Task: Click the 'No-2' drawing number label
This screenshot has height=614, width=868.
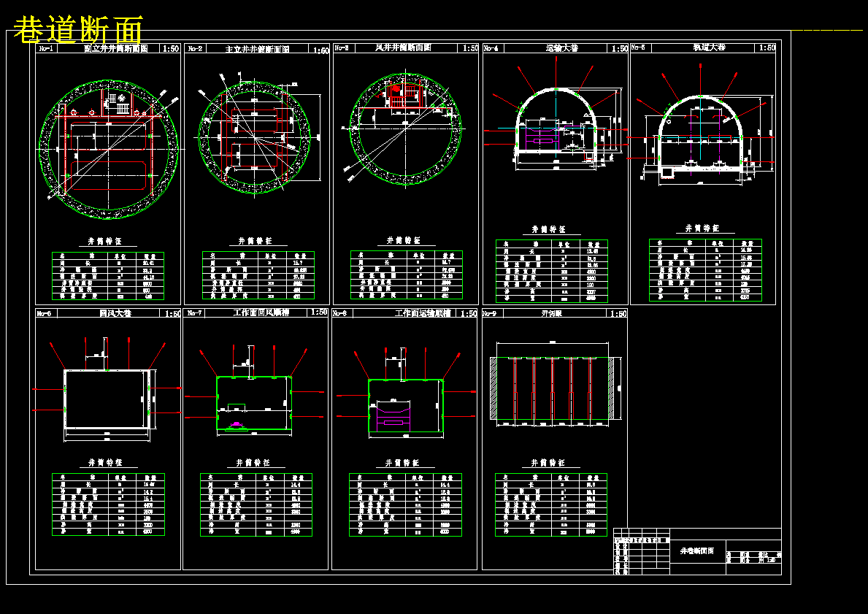Action: coord(195,49)
